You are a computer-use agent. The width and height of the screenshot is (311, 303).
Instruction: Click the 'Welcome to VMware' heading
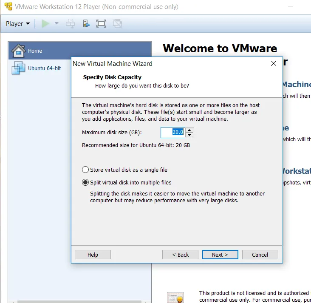point(220,48)
